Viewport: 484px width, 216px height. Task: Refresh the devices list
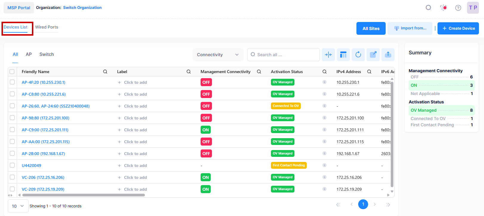coord(358,55)
